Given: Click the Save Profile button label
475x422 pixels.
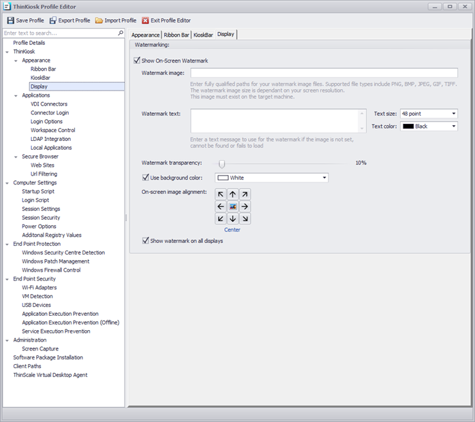Looking at the screenshot, I should coord(30,20).
